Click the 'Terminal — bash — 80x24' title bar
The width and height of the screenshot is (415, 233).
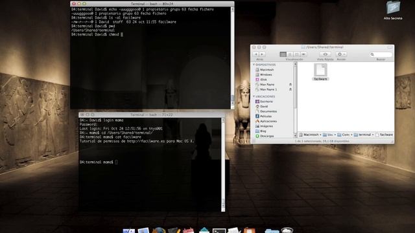tap(152, 4)
